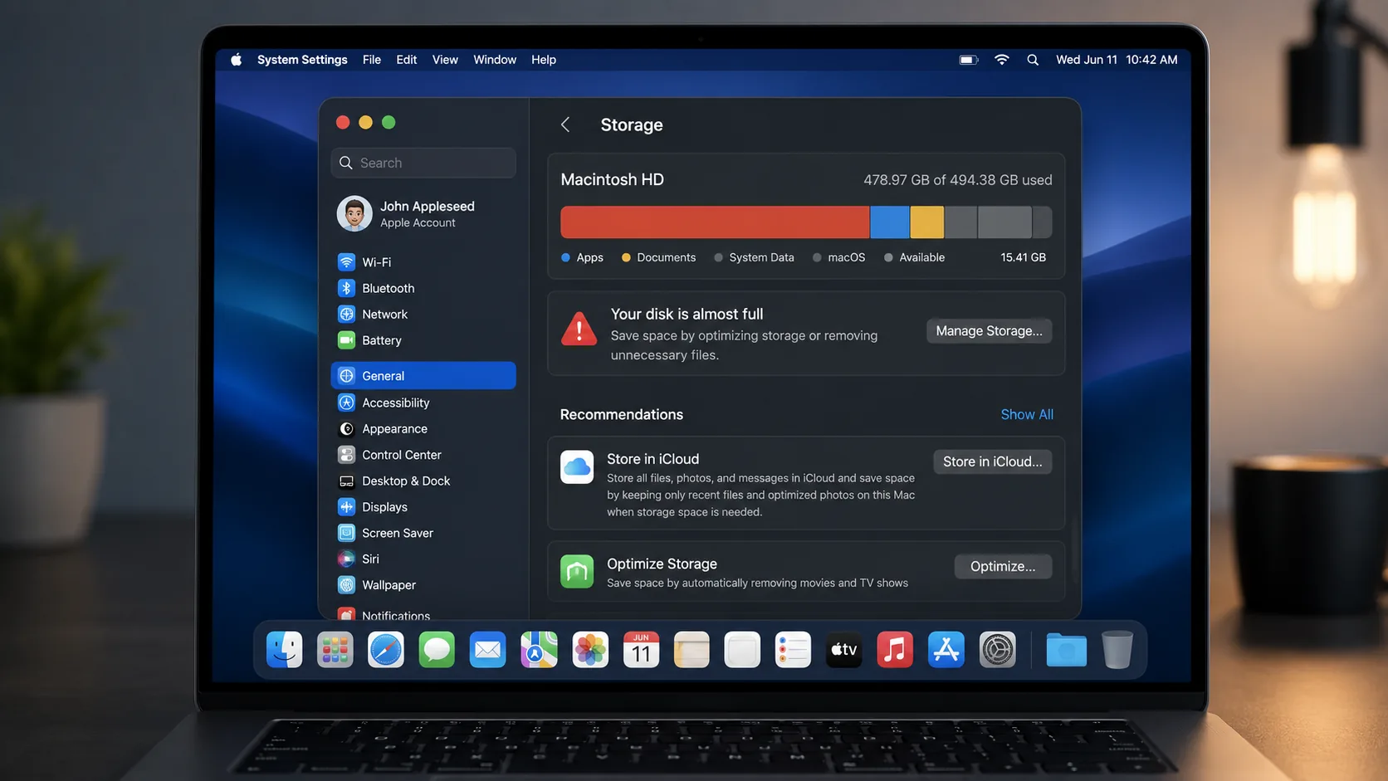Select Network in the sidebar
The height and width of the screenshot is (781, 1388).
423,315
